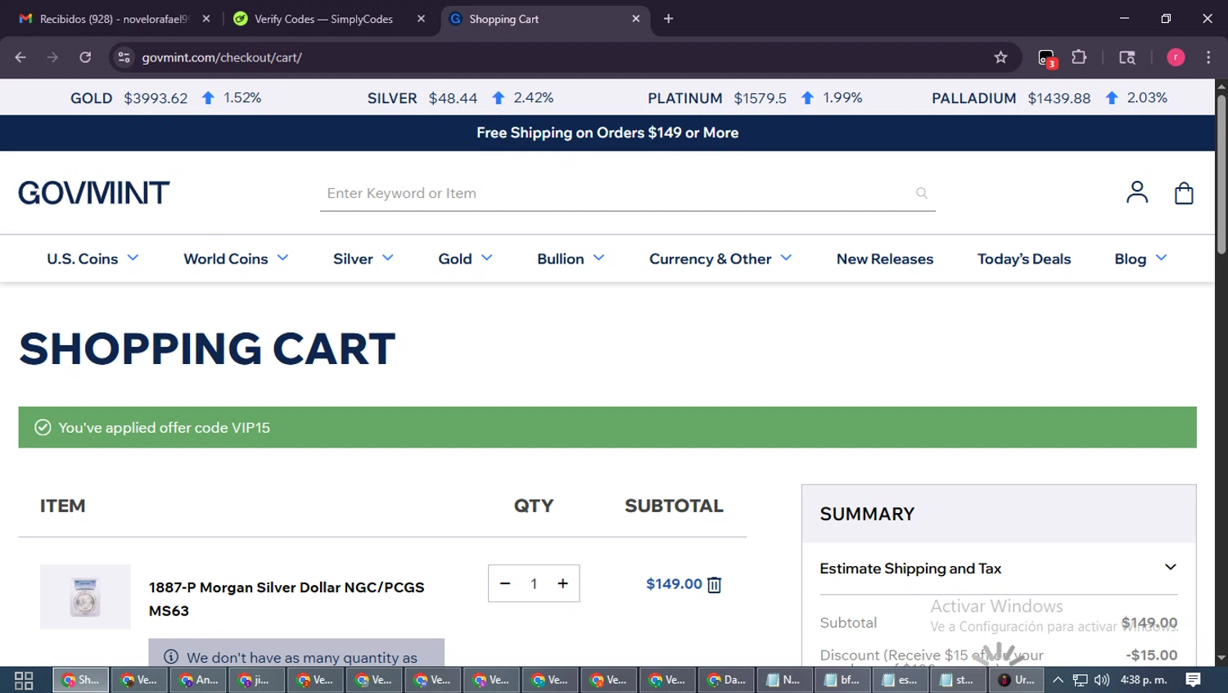
Task: Click the taskbar network icon
Action: (1081, 680)
